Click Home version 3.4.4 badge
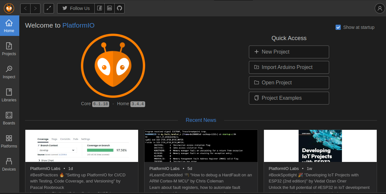The image size is (386, 194). point(138,104)
